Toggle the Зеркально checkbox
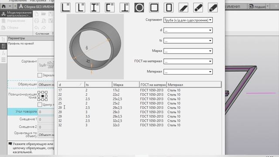 [40, 75]
